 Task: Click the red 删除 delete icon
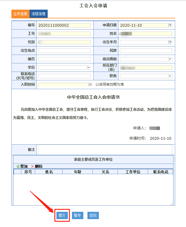[x=32, y=167]
